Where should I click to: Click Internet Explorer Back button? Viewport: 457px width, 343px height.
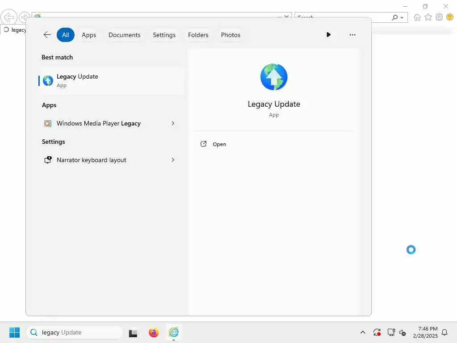[8, 17]
